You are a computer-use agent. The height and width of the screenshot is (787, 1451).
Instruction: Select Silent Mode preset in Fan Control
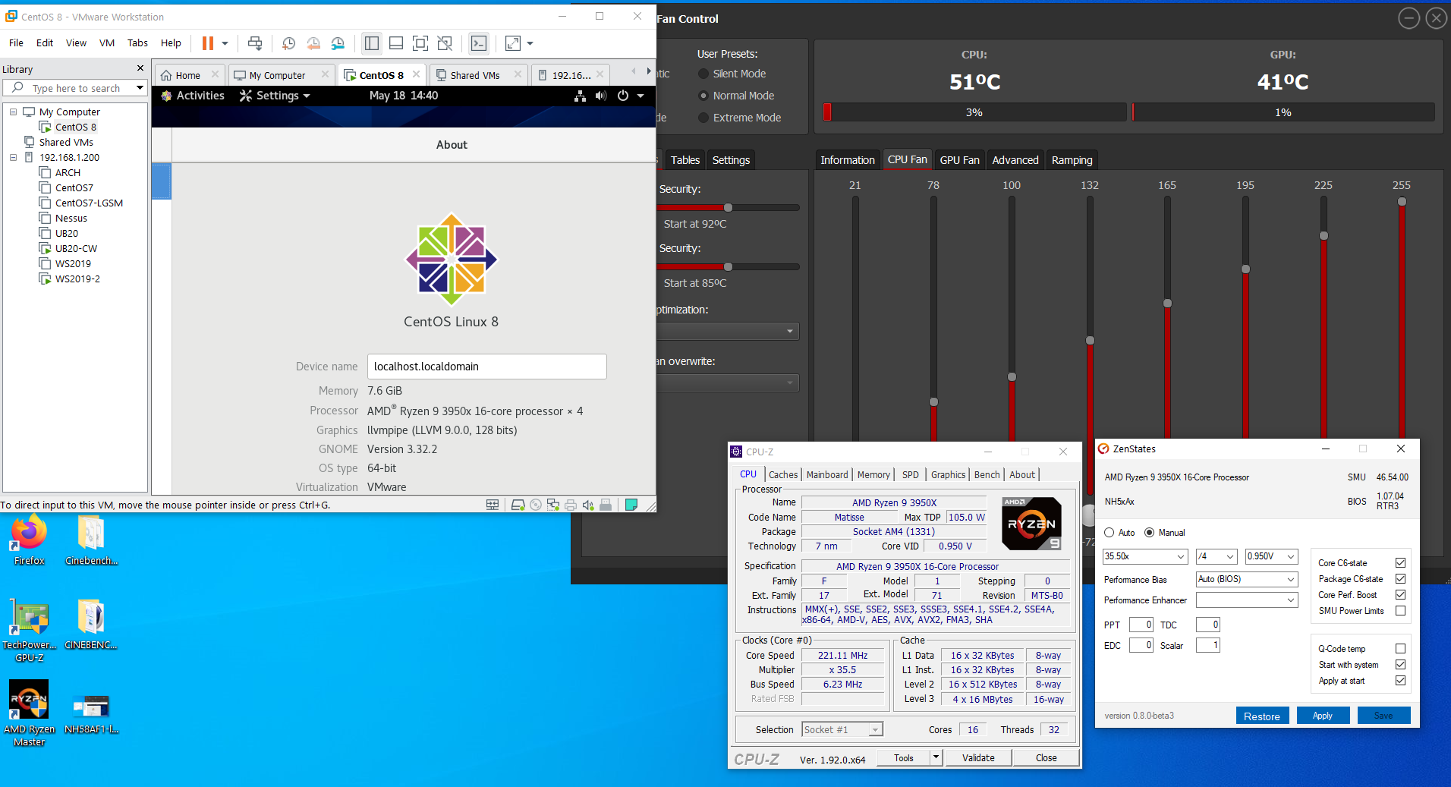coord(703,74)
